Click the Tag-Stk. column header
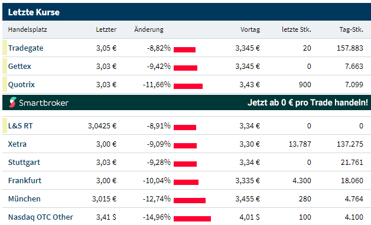Viewport: 371px width, 225px height. point(351,29)
